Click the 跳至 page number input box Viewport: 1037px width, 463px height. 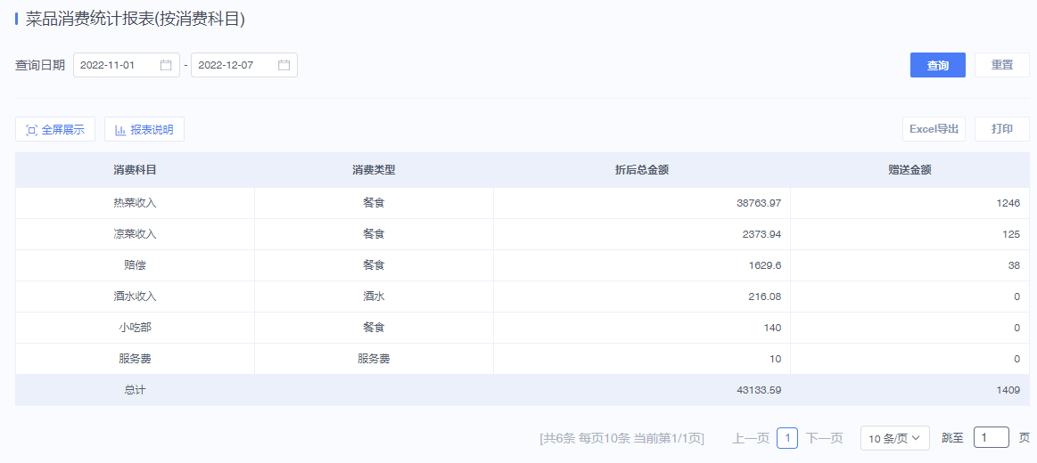[x=992, y=437]
